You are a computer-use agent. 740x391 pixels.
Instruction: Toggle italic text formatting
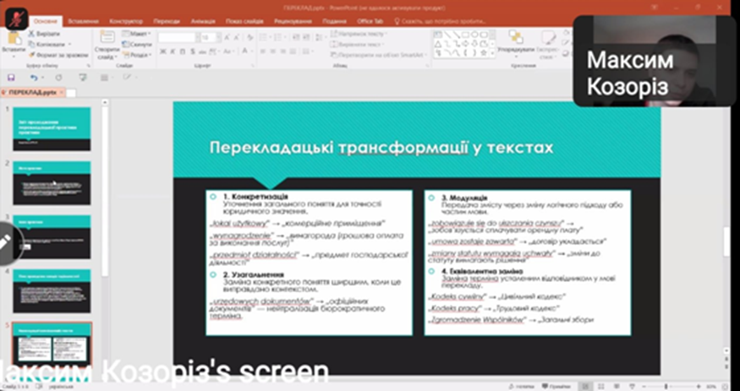tap(170, 51)
